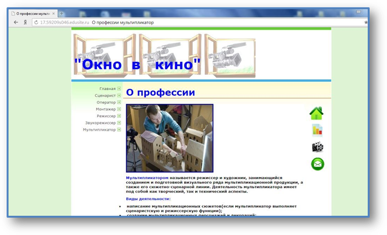The height and width of the screenshot is (235, 387).
Task: Open the Главная menu link
Action: (x=107, y=89)
